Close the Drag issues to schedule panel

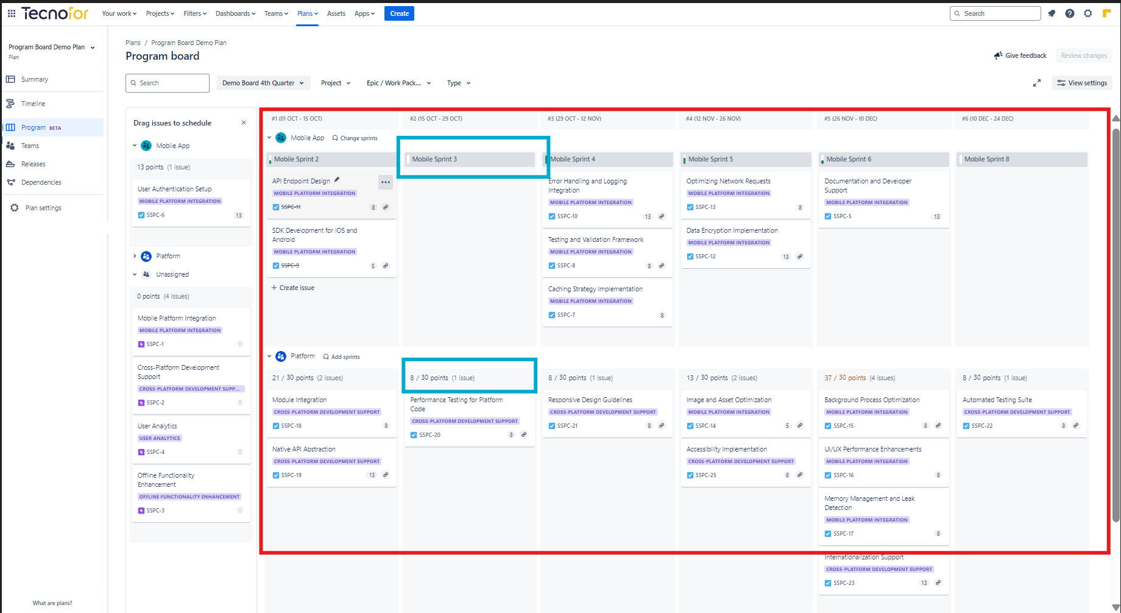pos(244,122)
